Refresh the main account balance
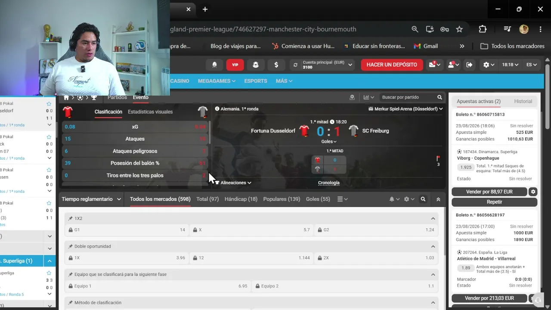 pyautogui.click(x=295, y=65)
